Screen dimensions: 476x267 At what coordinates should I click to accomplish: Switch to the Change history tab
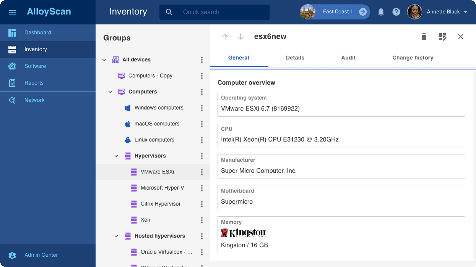(413, 58)
